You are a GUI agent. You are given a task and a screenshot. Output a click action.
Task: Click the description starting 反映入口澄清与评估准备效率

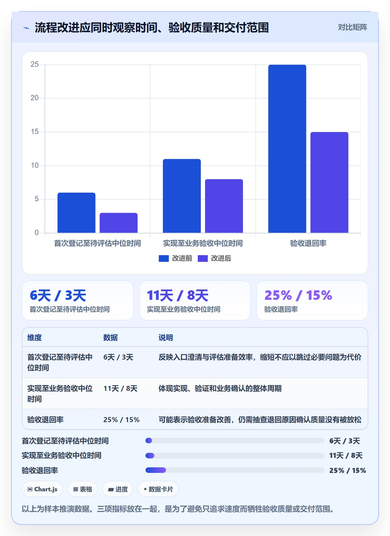[x=260, y=357]
